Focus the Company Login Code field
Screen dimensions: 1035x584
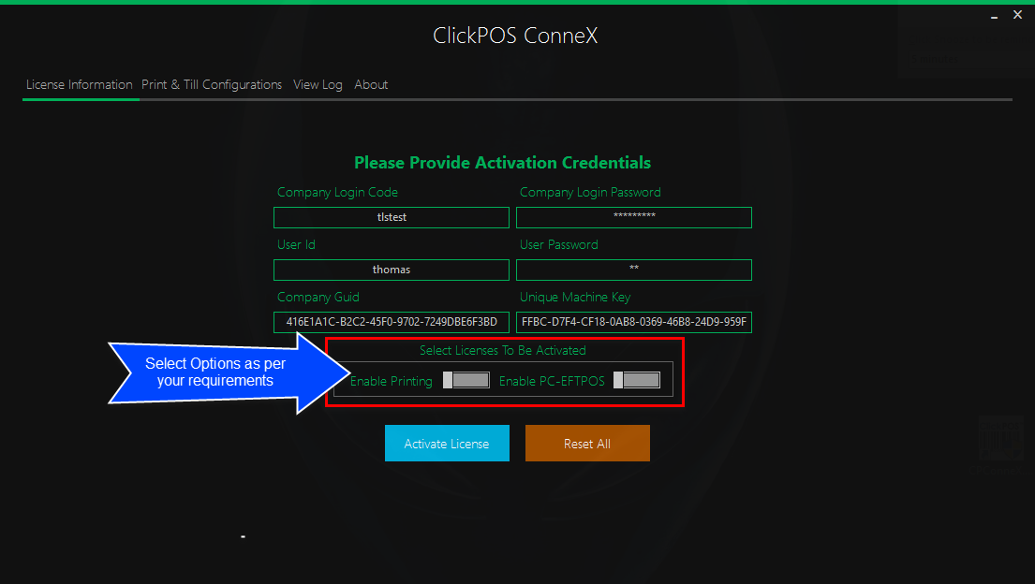(x=392, y=217)
